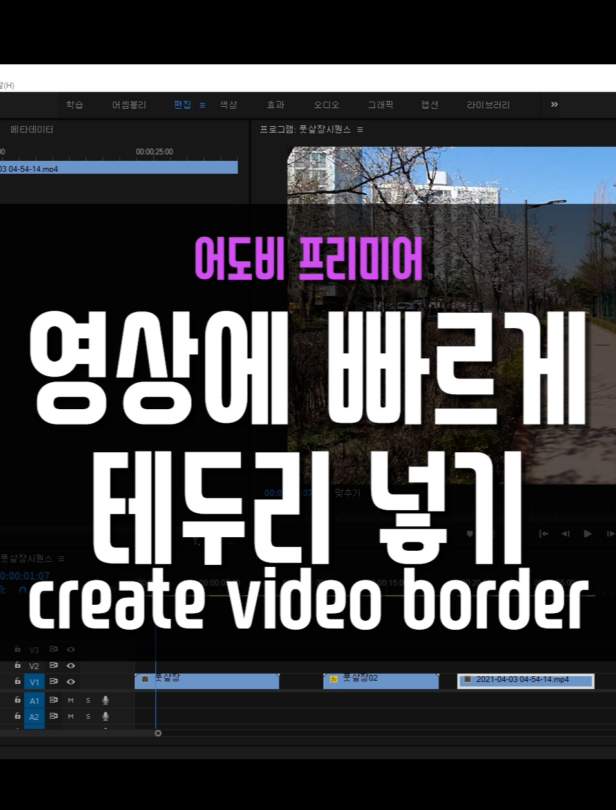Toggle sync lock on A1 track
Viewport: 616px width, 810px height.
point(53,699)
